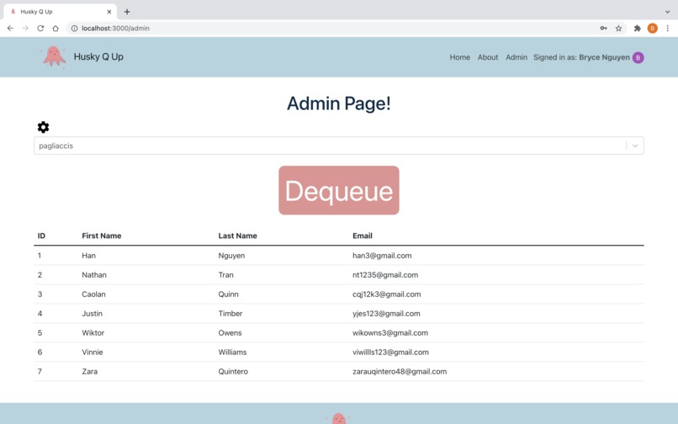Expand the pagliaccis dropdown arrow
678x424 pixels.
tap(635, 146)
